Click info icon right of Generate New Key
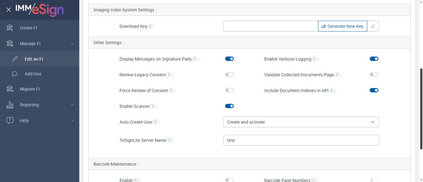423x182 pixels. coord(373,26)
